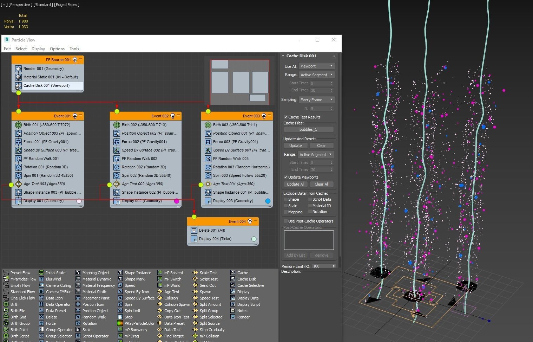Viewport: 533px width, 342px height.
Task: Click the Rotation 001 operator icon
Action: point(18,167)
